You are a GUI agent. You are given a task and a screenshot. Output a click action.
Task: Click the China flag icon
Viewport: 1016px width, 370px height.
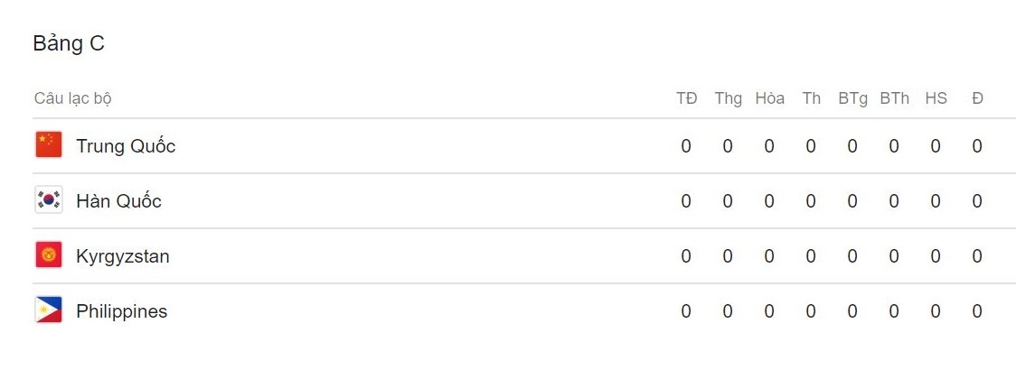click(x=48, y=145)
